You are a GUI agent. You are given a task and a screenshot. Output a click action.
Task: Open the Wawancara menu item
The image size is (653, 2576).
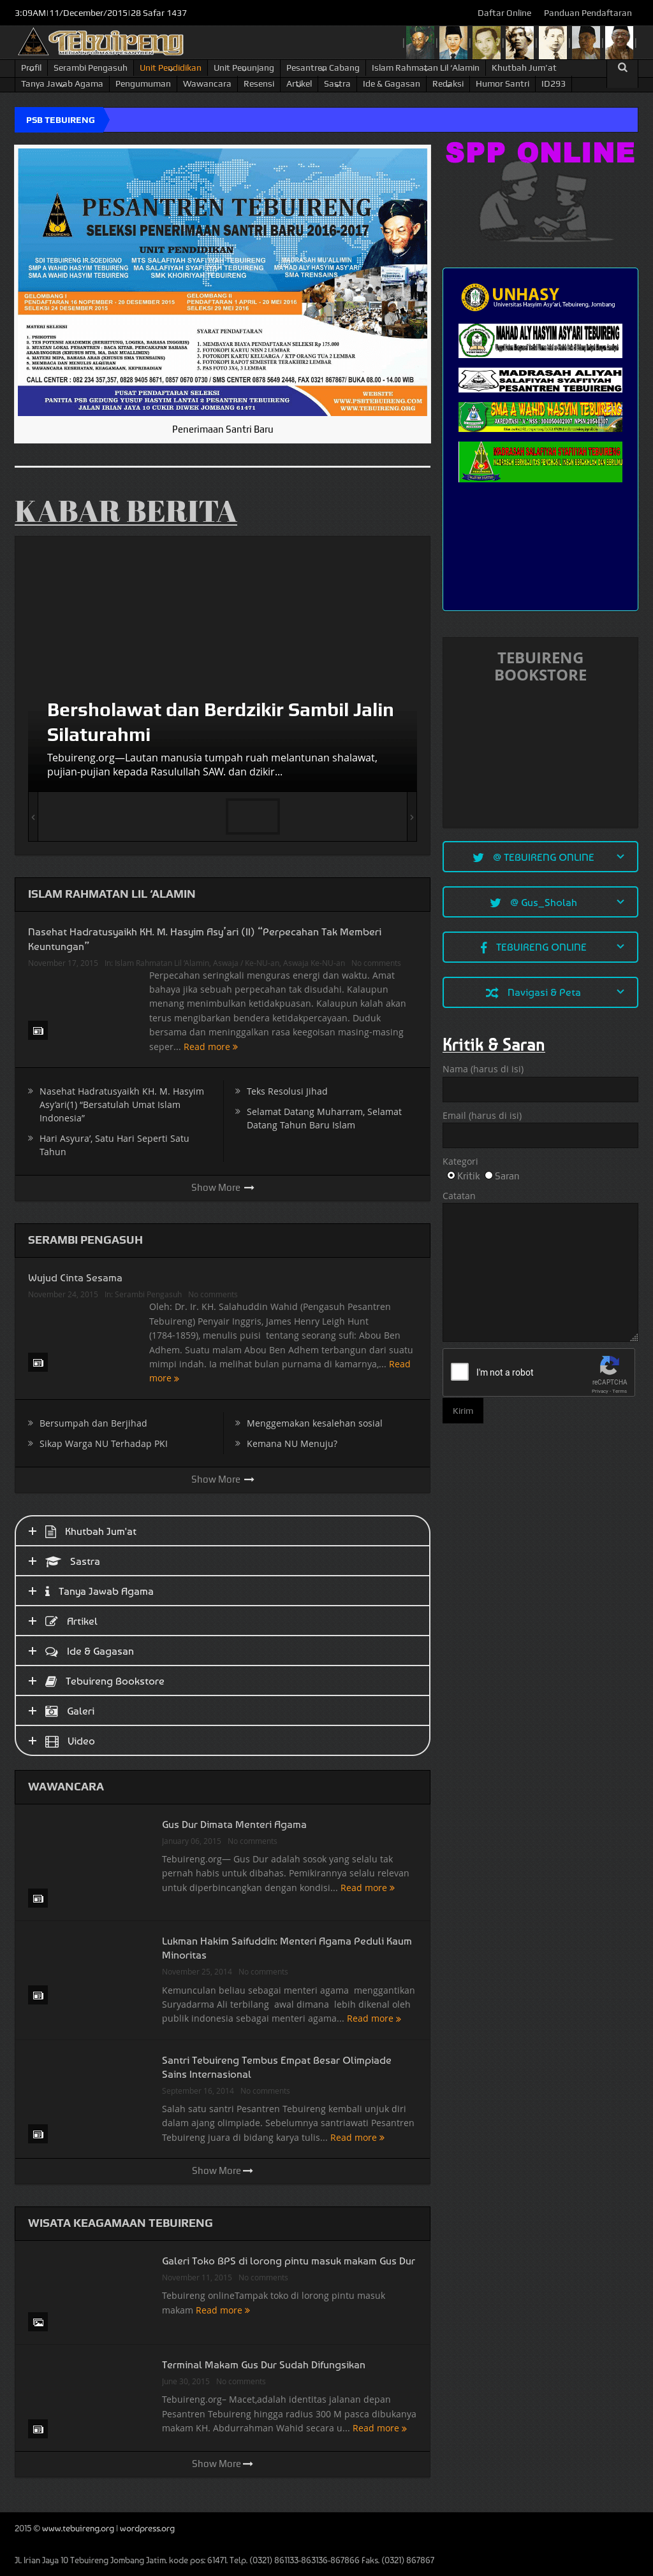[207, 84]
